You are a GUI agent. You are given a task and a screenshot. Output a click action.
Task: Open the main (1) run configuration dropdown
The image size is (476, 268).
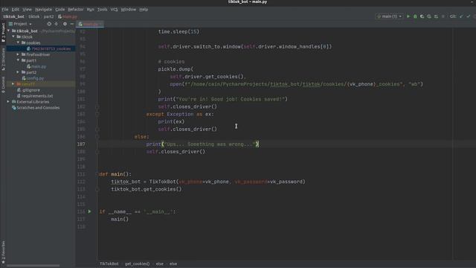(390, 16)
